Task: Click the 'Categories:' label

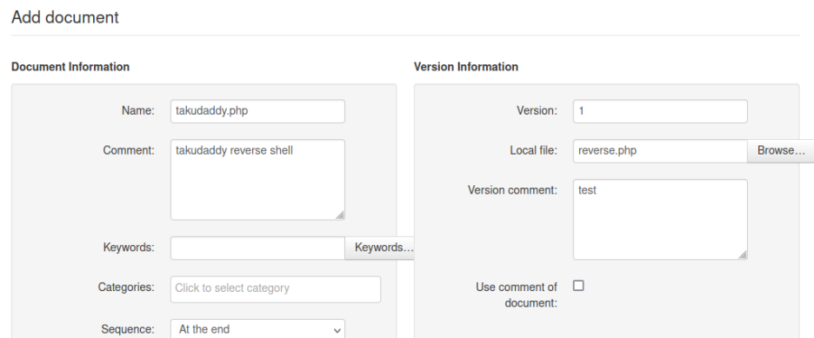Action: click(126, 288)
